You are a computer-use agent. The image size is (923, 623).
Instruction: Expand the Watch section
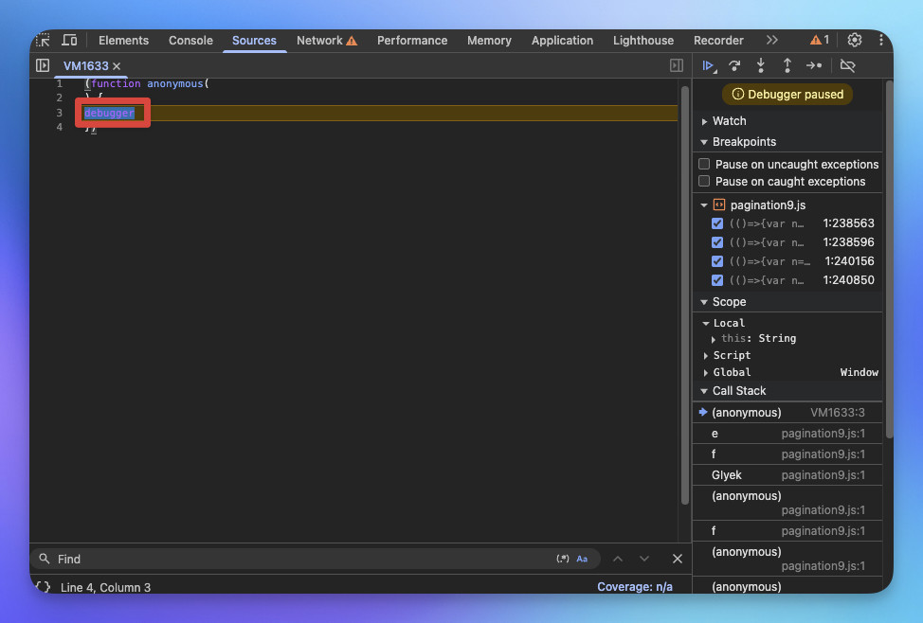point(705,121)
